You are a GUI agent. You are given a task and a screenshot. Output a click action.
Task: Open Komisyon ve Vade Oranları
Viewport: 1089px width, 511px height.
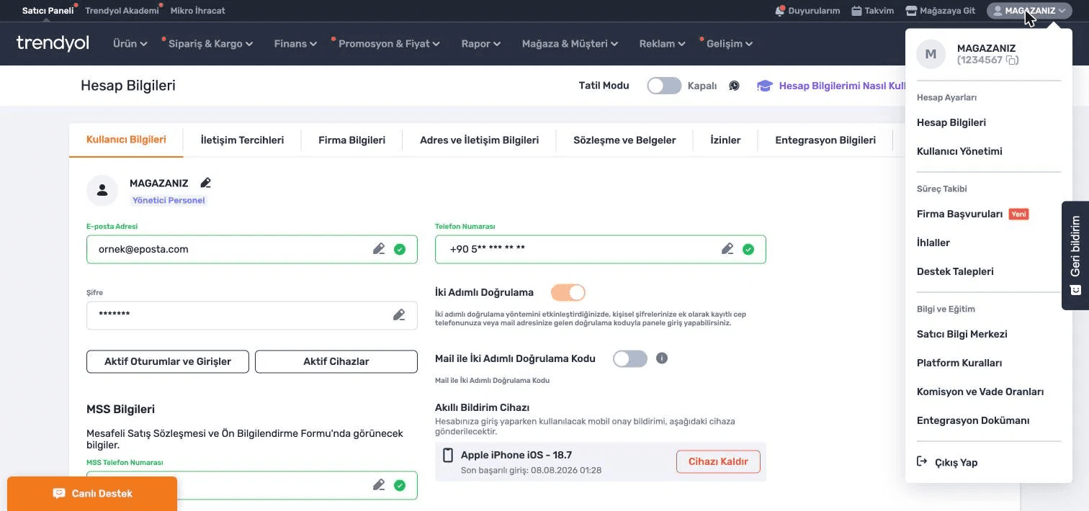click(980, 392)
